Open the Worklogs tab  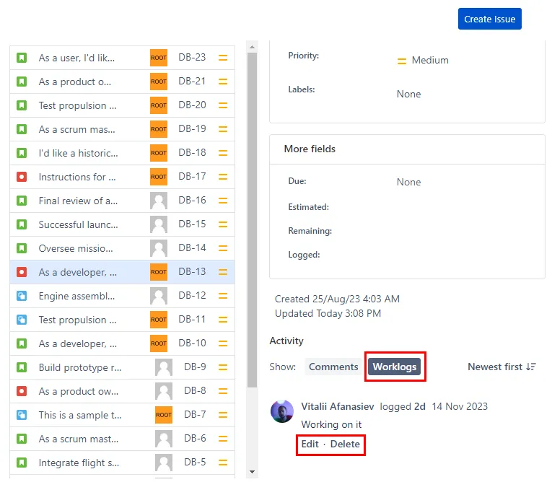click(x=394, y=367)
